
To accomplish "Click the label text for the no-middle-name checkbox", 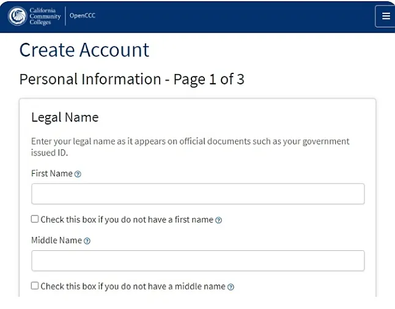I will coord(133,286).
